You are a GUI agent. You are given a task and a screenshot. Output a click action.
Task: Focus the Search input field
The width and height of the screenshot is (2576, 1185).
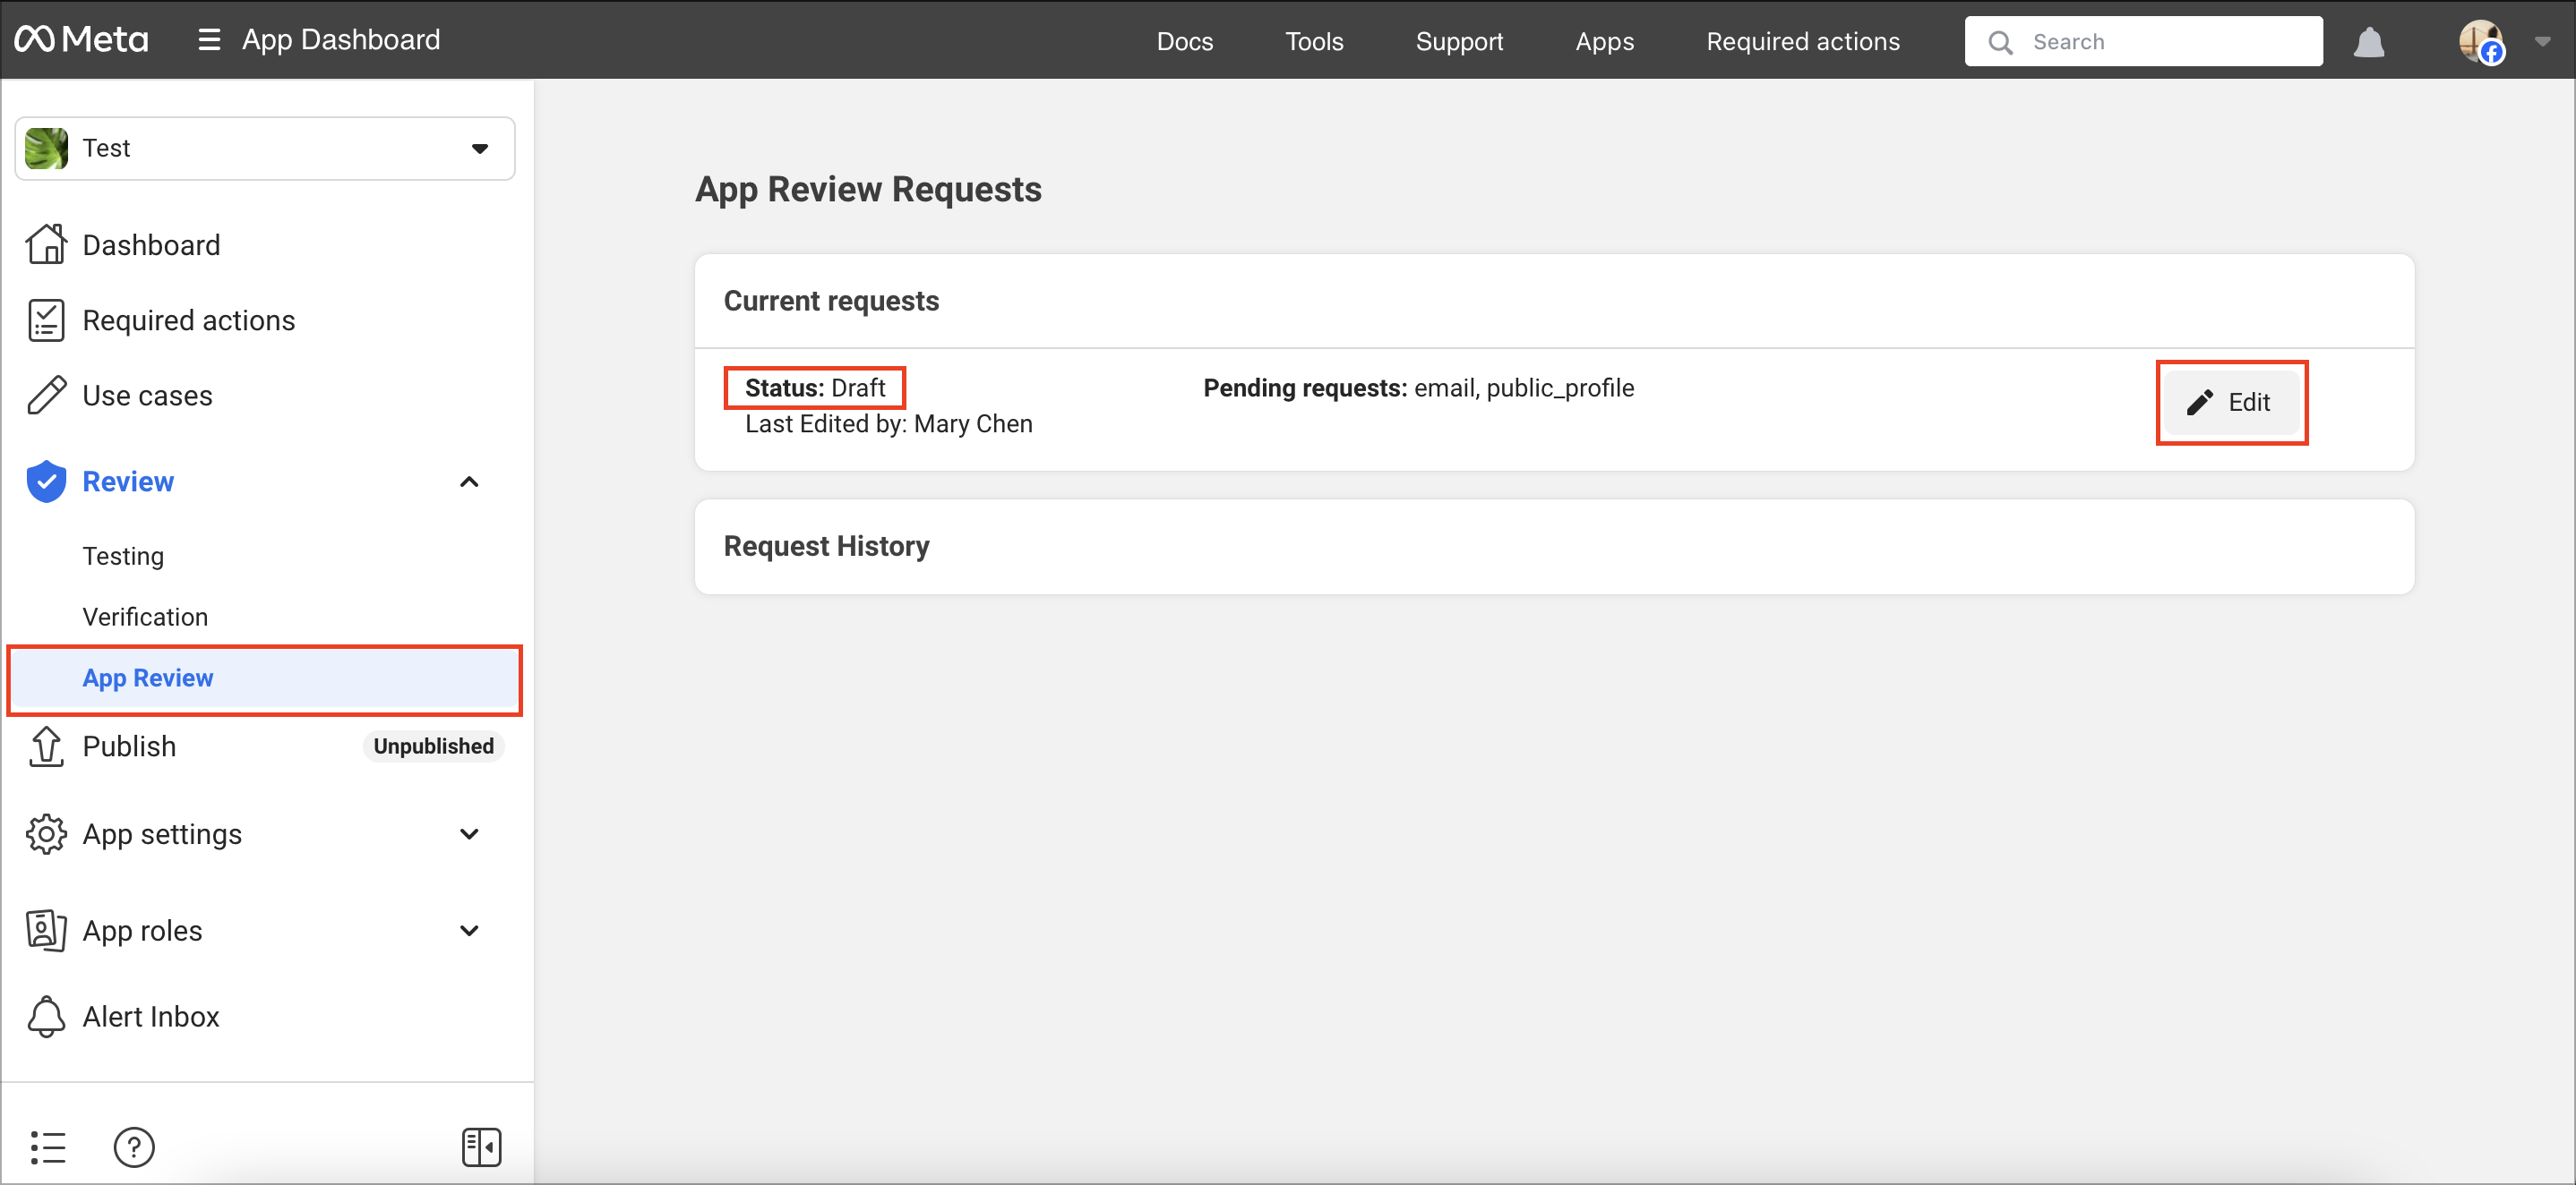(x=2143, y=41)
